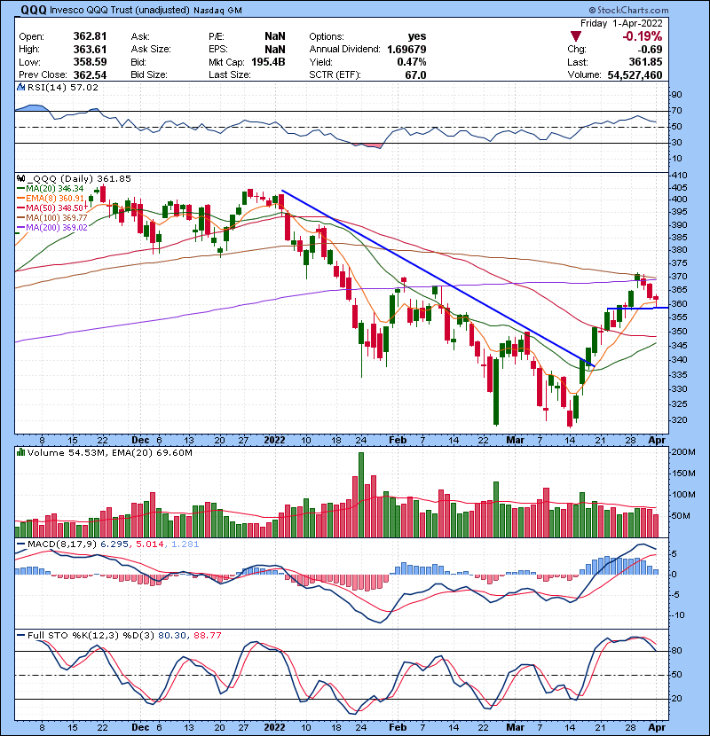
Task: Click the High value 363.61
Action: coord(90,50)
